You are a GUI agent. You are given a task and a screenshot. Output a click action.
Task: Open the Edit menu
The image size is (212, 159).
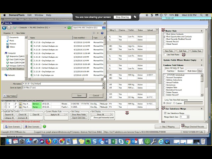click(29, 15)
